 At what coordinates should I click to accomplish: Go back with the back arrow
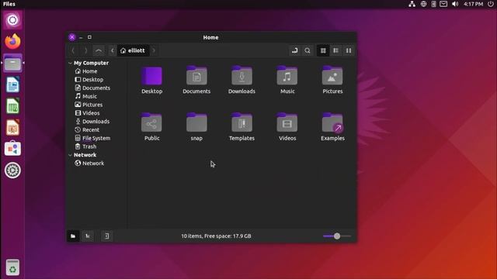(x=73, y=50)
